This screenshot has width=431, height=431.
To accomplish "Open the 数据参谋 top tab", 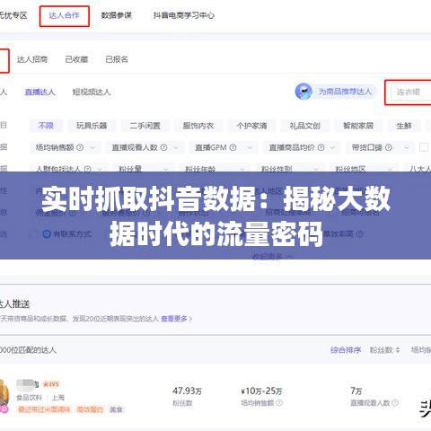I will [116, 15].
